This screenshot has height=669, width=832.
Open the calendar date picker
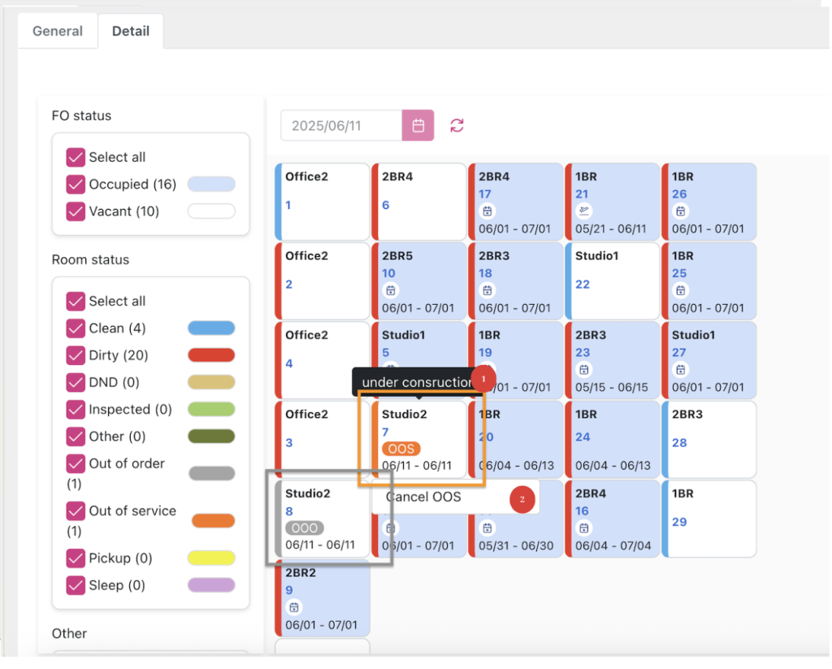tap(418, 125)
